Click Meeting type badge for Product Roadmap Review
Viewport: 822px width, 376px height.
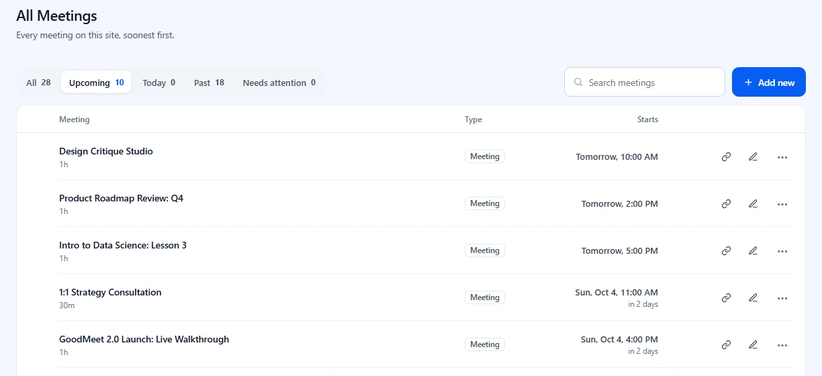(485, 203)
